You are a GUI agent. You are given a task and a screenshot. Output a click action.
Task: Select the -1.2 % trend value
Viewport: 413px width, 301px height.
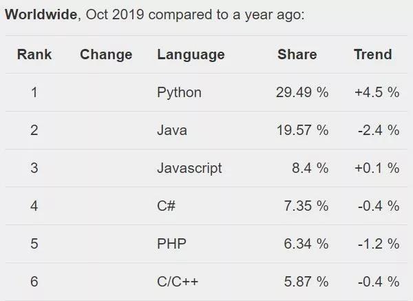click(x=379, y=244)
